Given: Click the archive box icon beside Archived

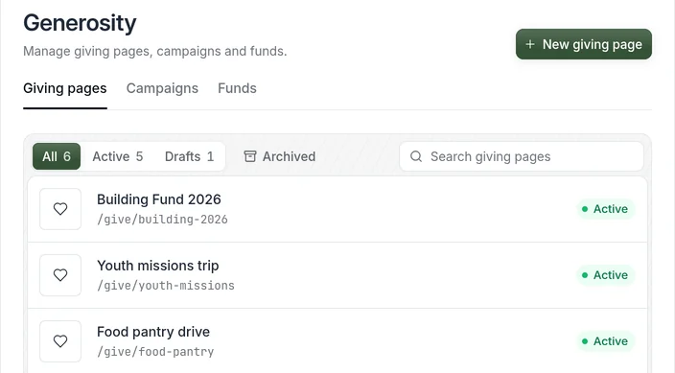Looking at the screenshot, I should pyautogui.click(x=250, y=156).
